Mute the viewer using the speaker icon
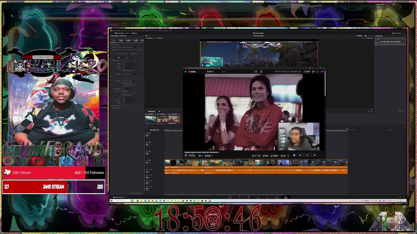 pyautogui.click(x=160, y=111)
